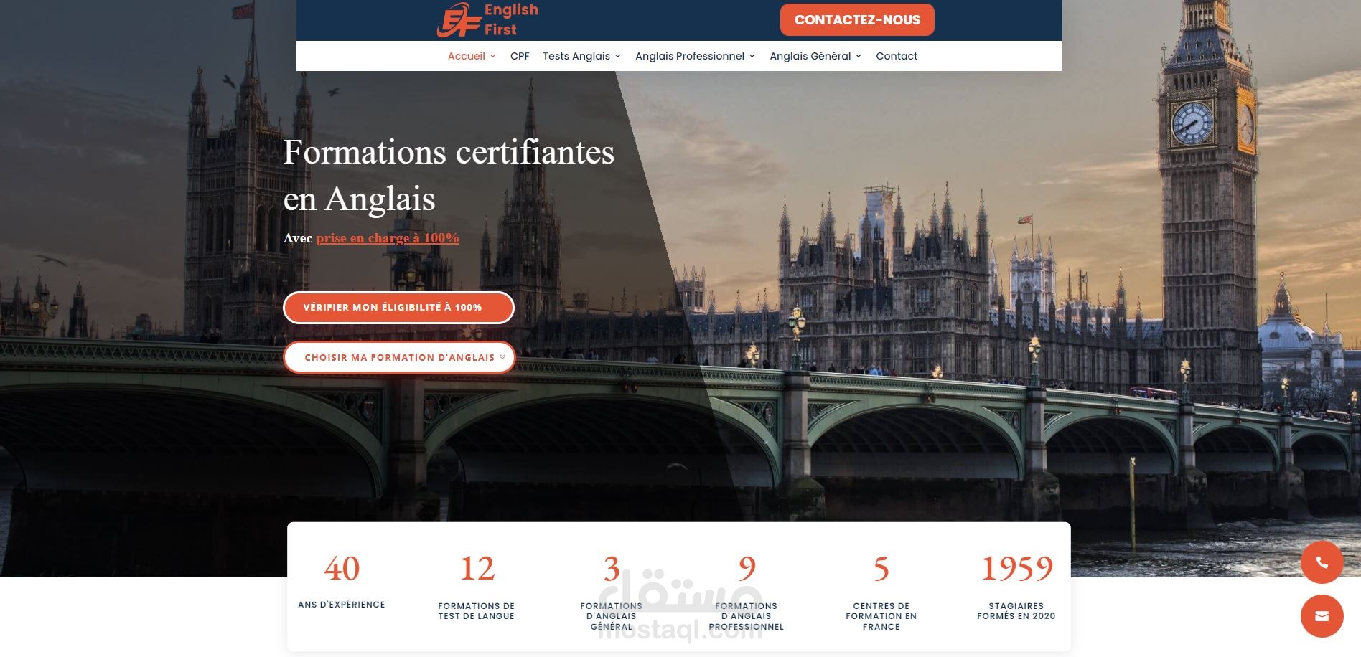Click the '40' years experience counter
Screen dimensions: 1361x657
pyautogui.click(x=342, y=569)
